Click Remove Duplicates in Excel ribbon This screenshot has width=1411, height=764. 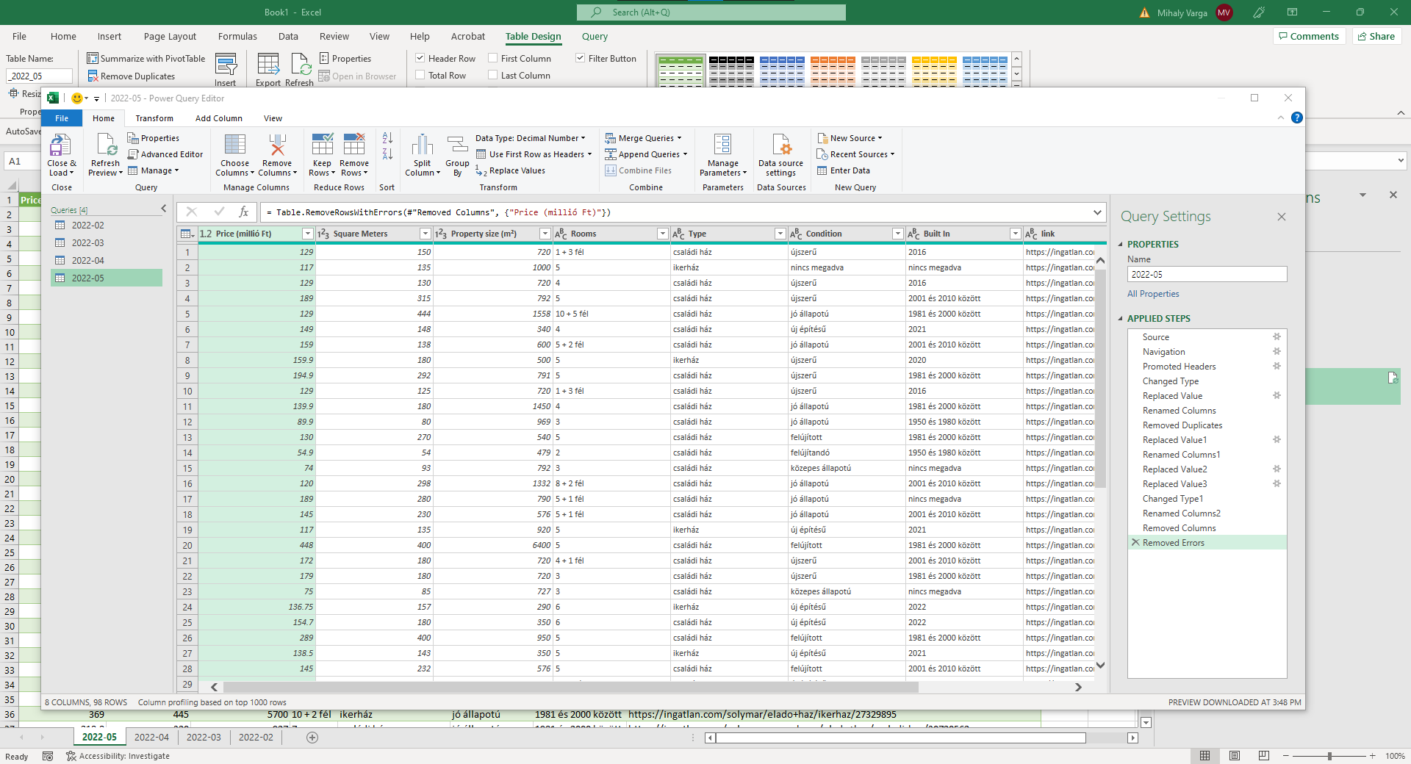[x=132, y=76]
